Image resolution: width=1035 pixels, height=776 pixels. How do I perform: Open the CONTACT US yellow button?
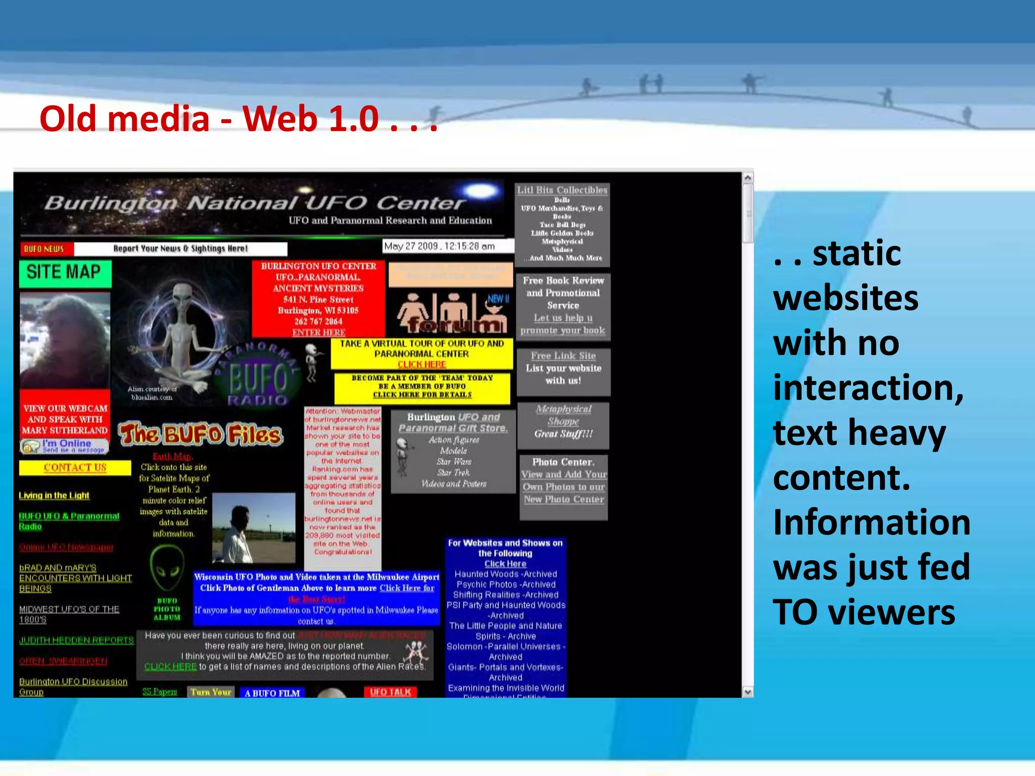(75, 468)
